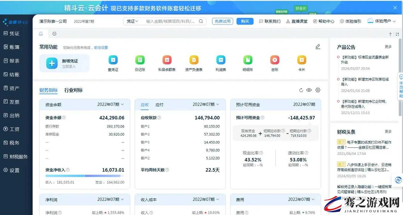Screen dimensions: 403x215
Task: Click 更多 in 产品公告 panel
Action: (x=388, y=47)
